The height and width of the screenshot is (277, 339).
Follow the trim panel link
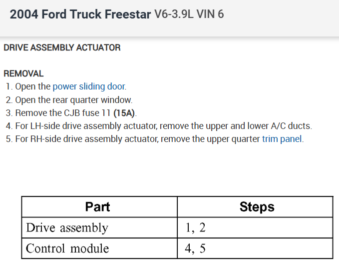[x=282, y=138]
